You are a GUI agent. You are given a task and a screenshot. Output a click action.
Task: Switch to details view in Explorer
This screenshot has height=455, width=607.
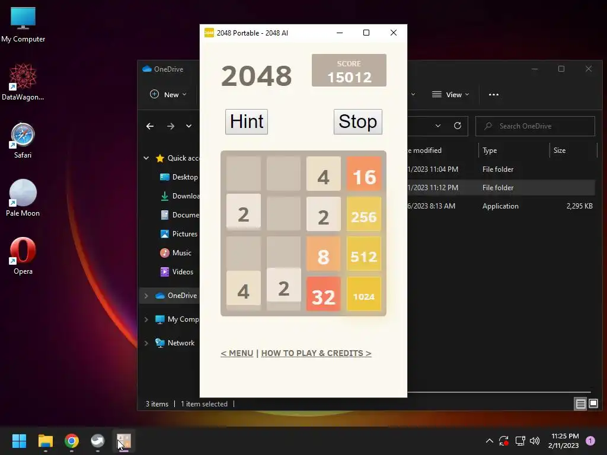coord(581,404)
